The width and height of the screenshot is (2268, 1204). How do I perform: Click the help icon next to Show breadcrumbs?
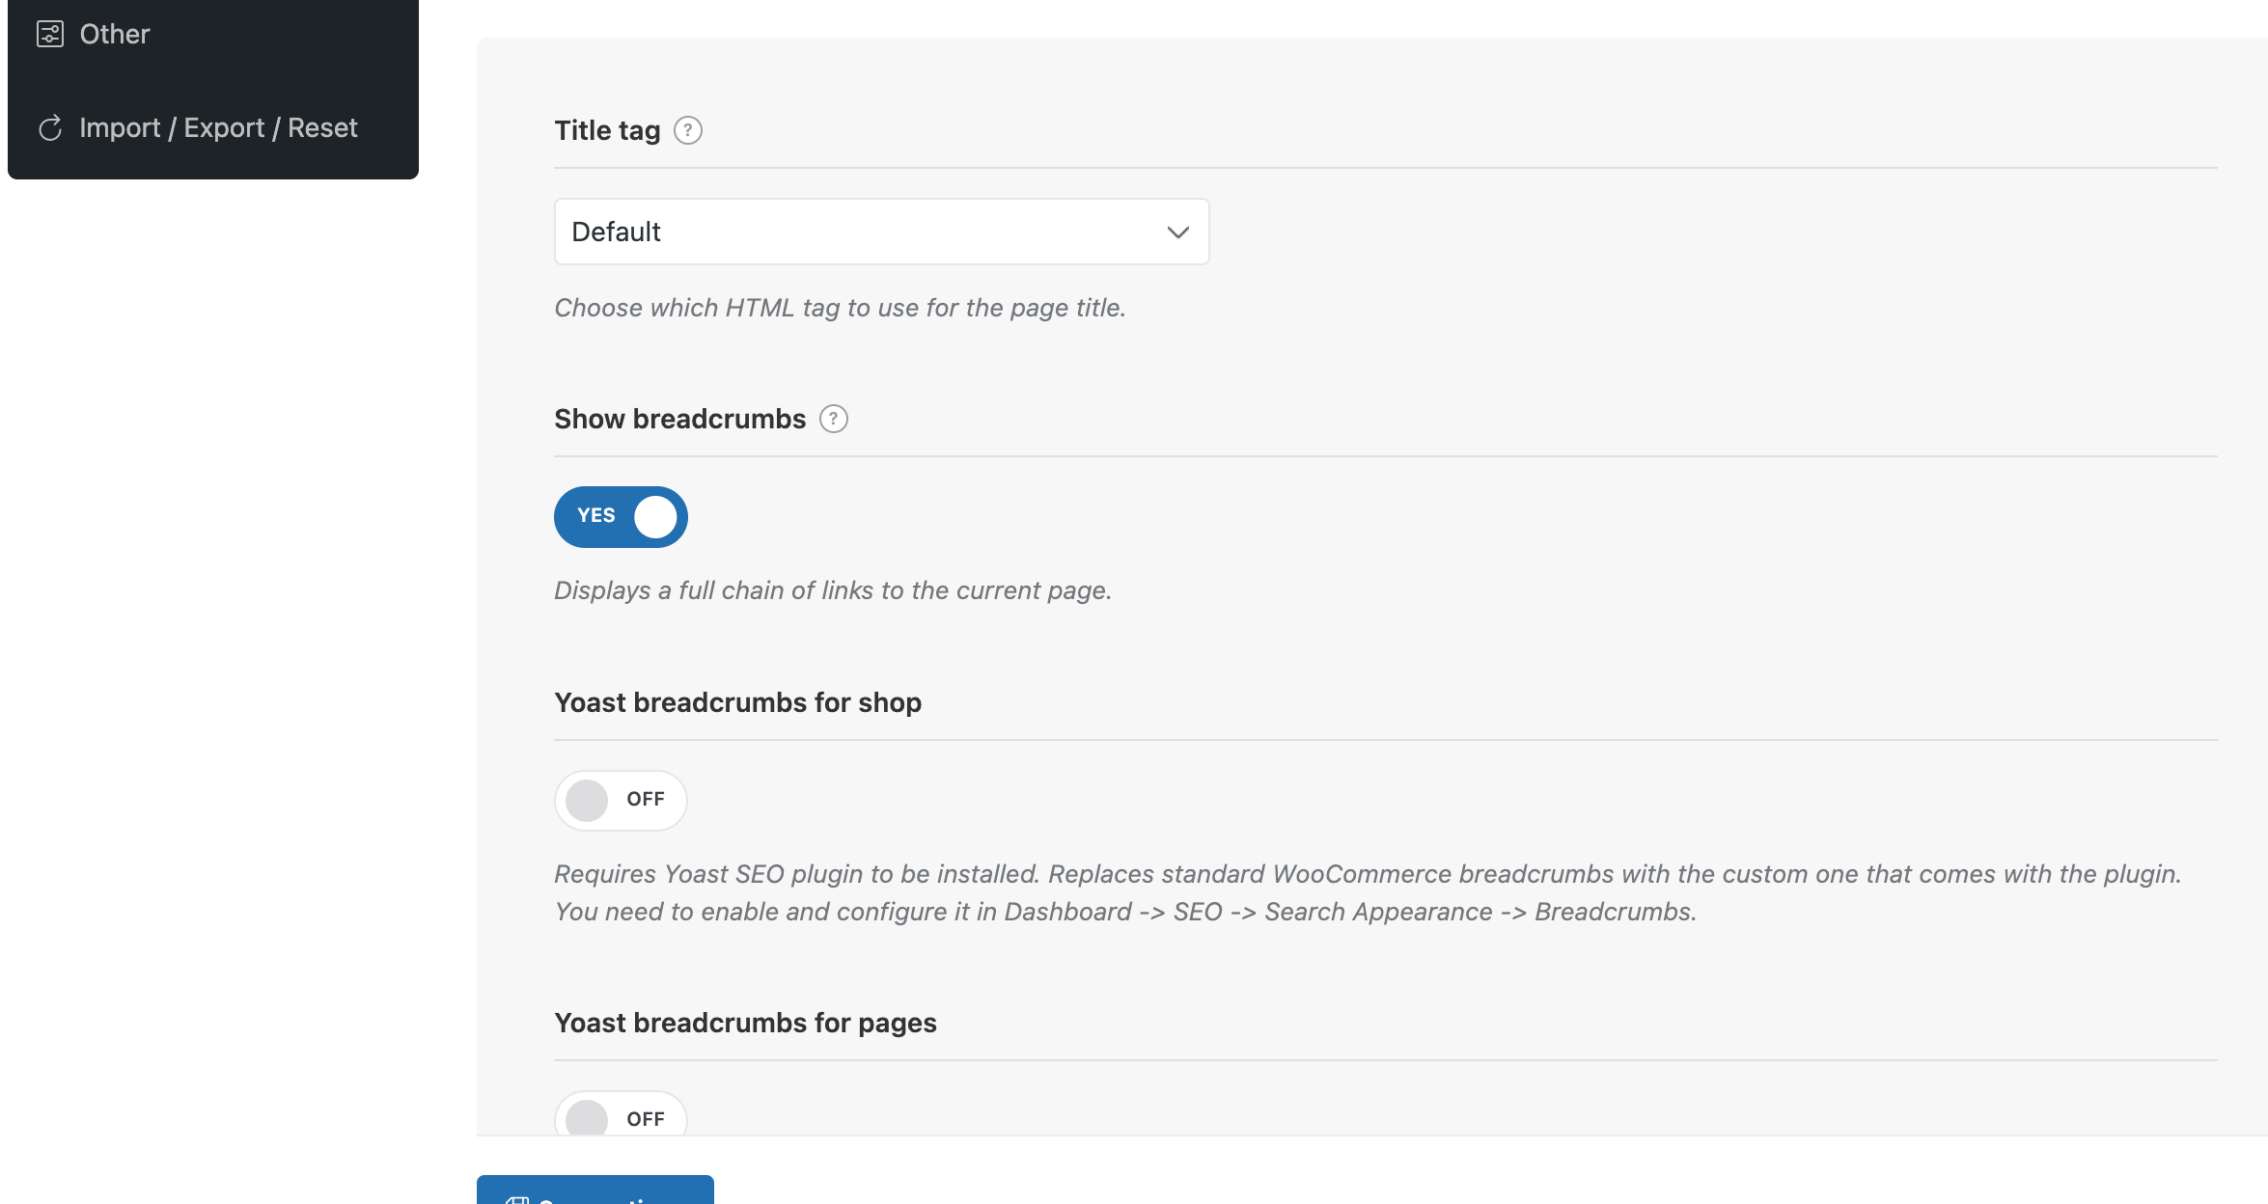click(x=833, y=419)
